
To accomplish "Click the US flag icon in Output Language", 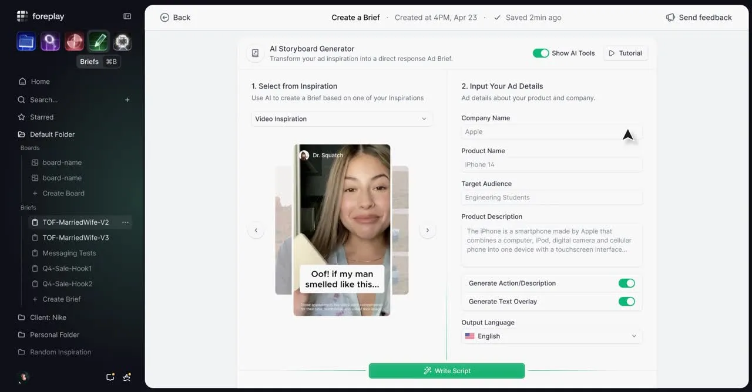I will click(469, 336).
